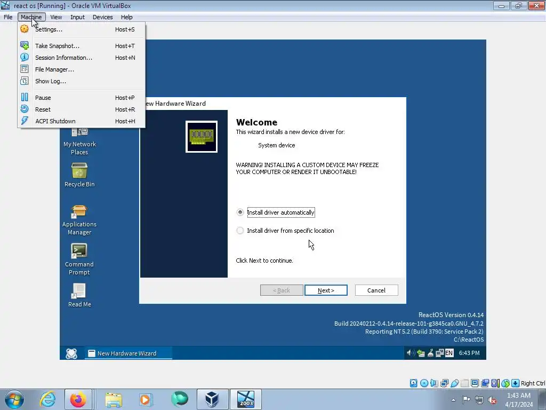Click host muted volume tray icon

(492, 400)
